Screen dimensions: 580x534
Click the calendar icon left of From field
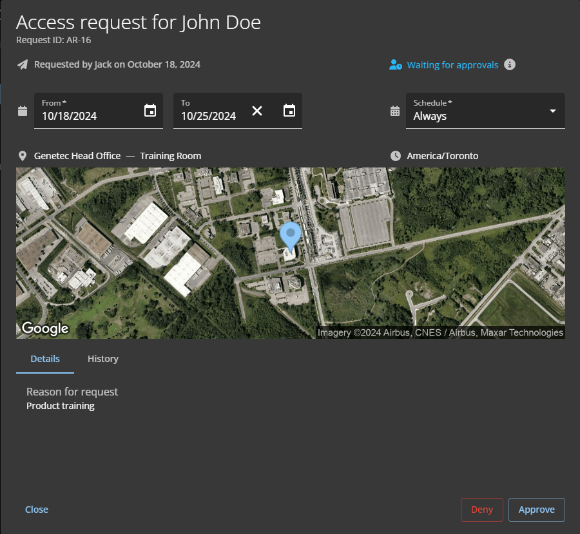click(x=23, y=111)
